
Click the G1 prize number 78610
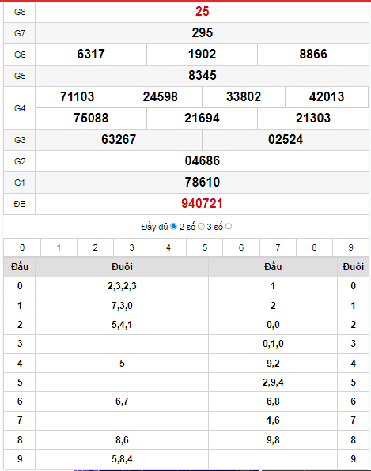pyautogui.click(x=202, y=183)
